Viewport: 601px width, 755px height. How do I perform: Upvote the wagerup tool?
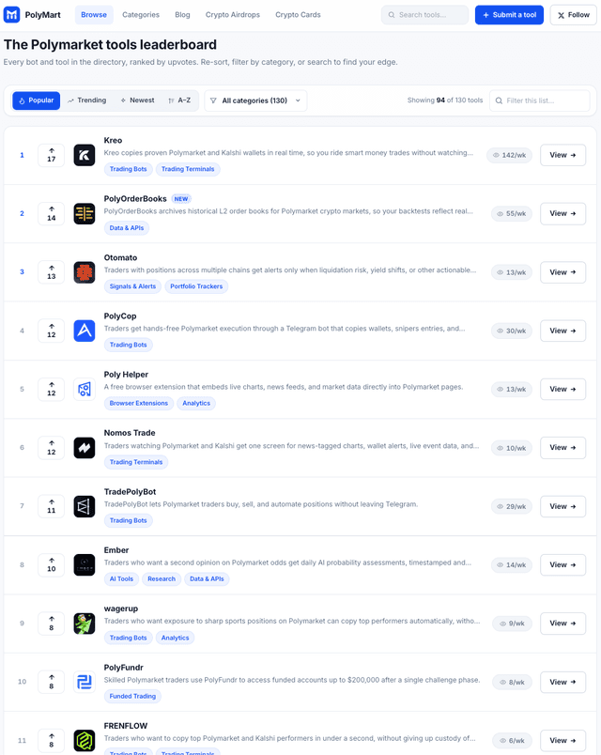pyautogui.click(x=51, y=624)
